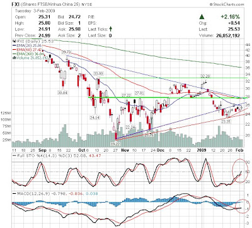The width and height of the screenshot is (252, 228).
Task: Click the Last price 25.53 in header
Action: [x=234, y=29]
